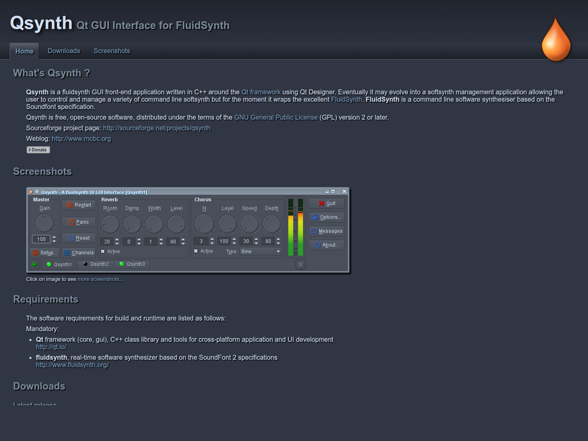The image size is (588, 441).
Task: Switch to the Qsynth2 engine tab
Action: (96, 264)
